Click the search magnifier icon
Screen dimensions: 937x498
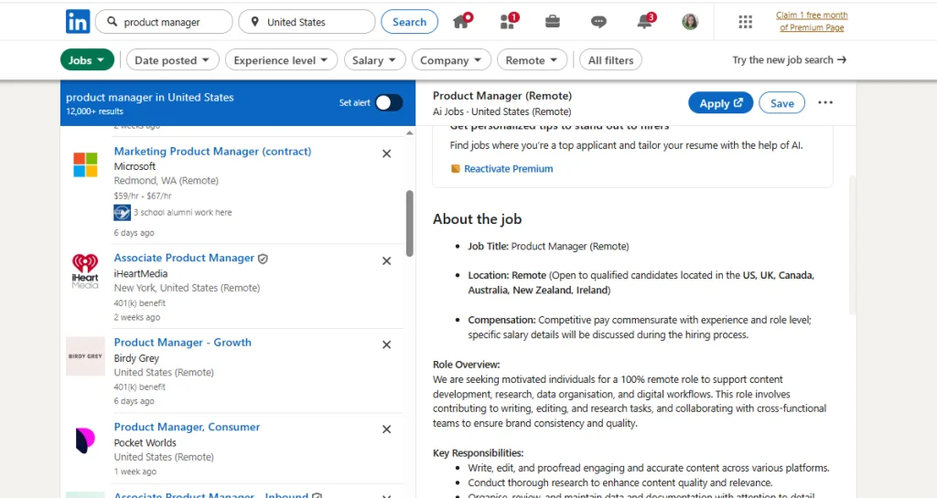112,21
